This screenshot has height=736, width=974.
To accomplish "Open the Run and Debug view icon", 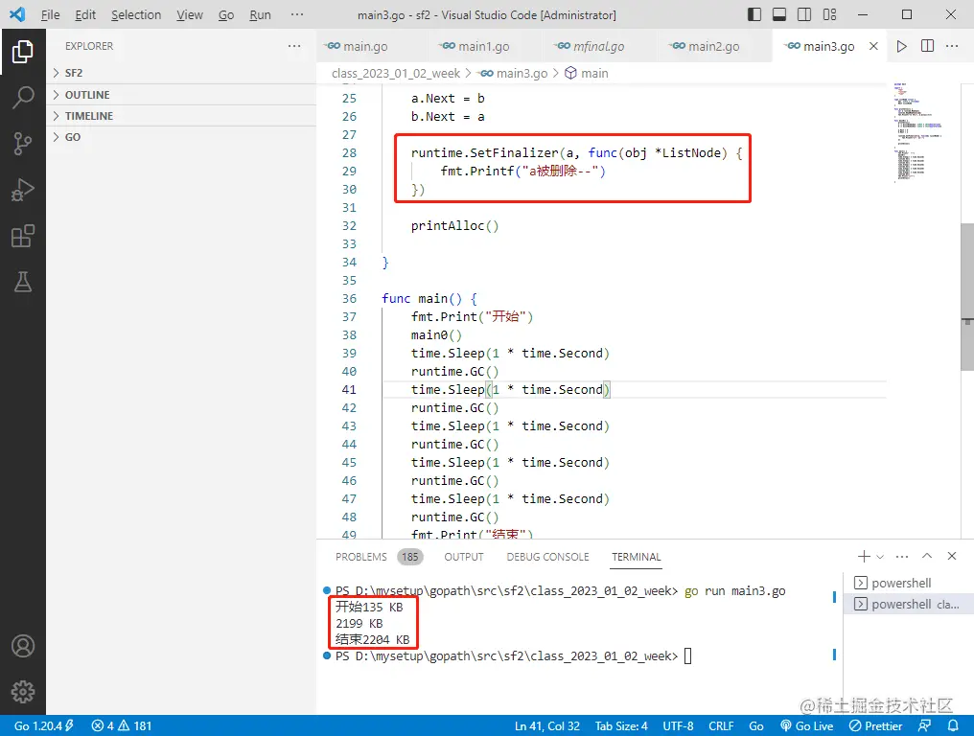I will click(23, 190).
